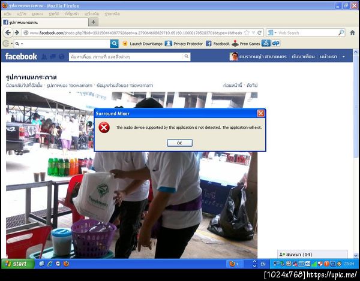Click the page scrollbar down arrow

pyautogui.click(x=356, y=255)
